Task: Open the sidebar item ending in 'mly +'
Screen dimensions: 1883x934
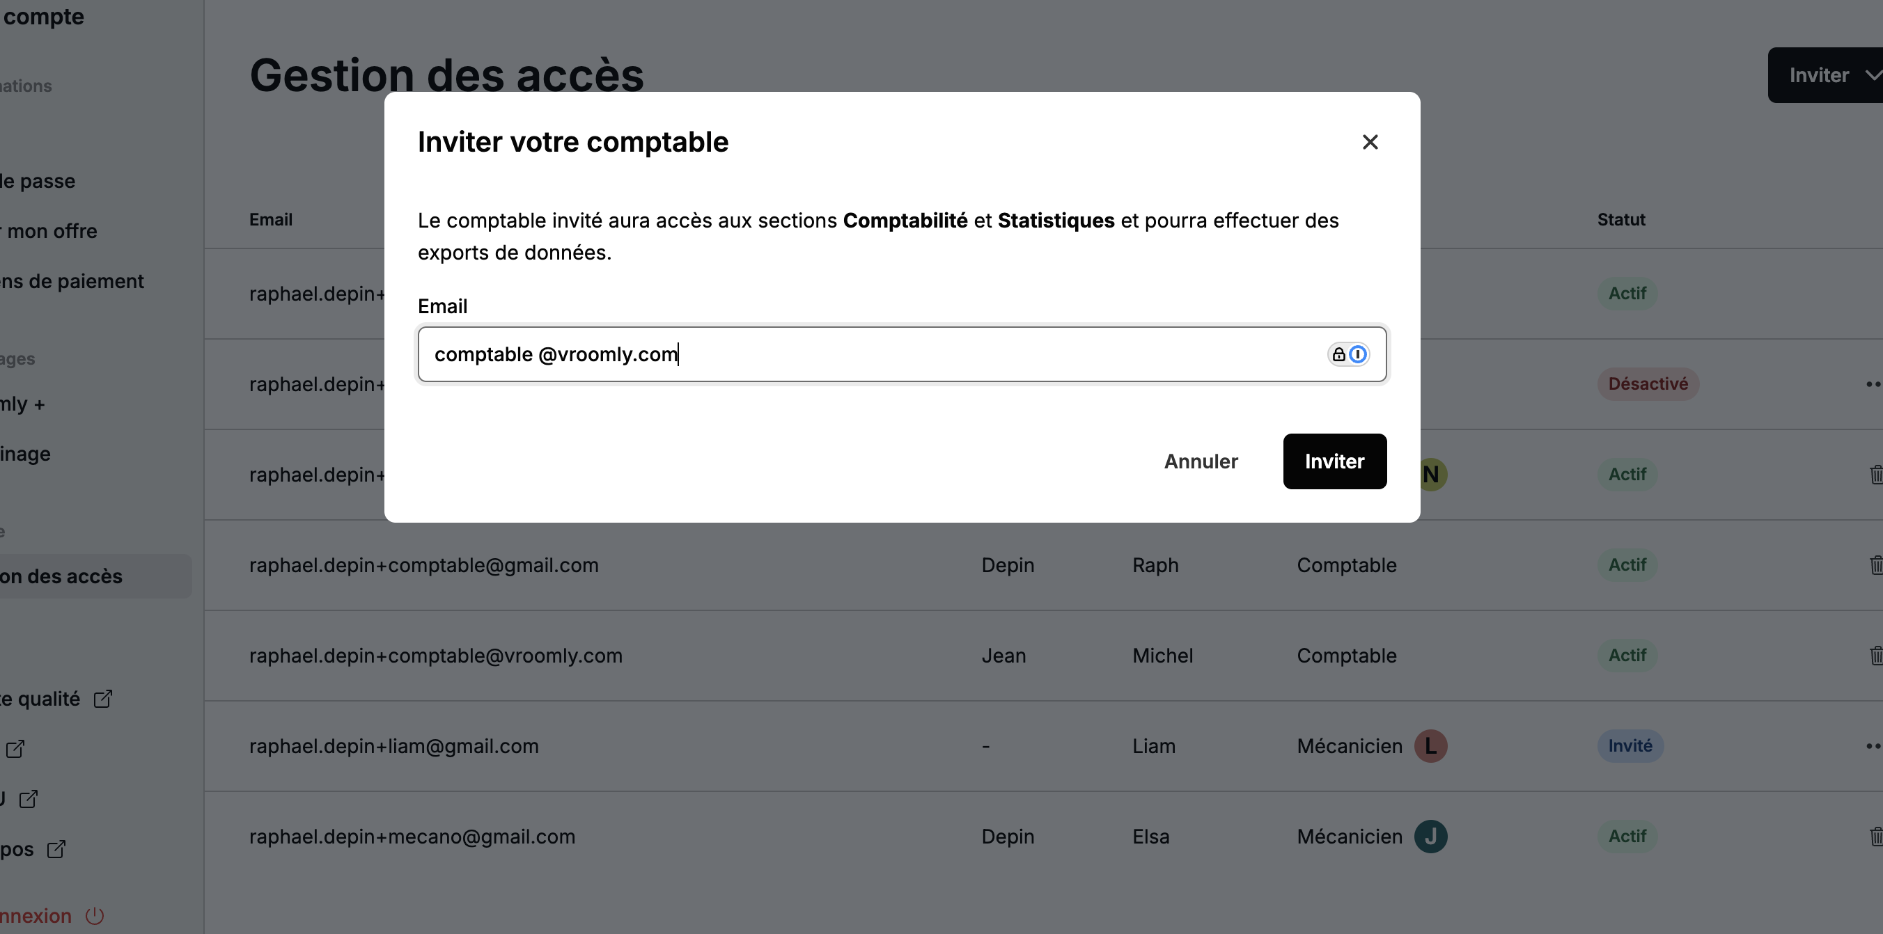Action: (x=23, y=404)
